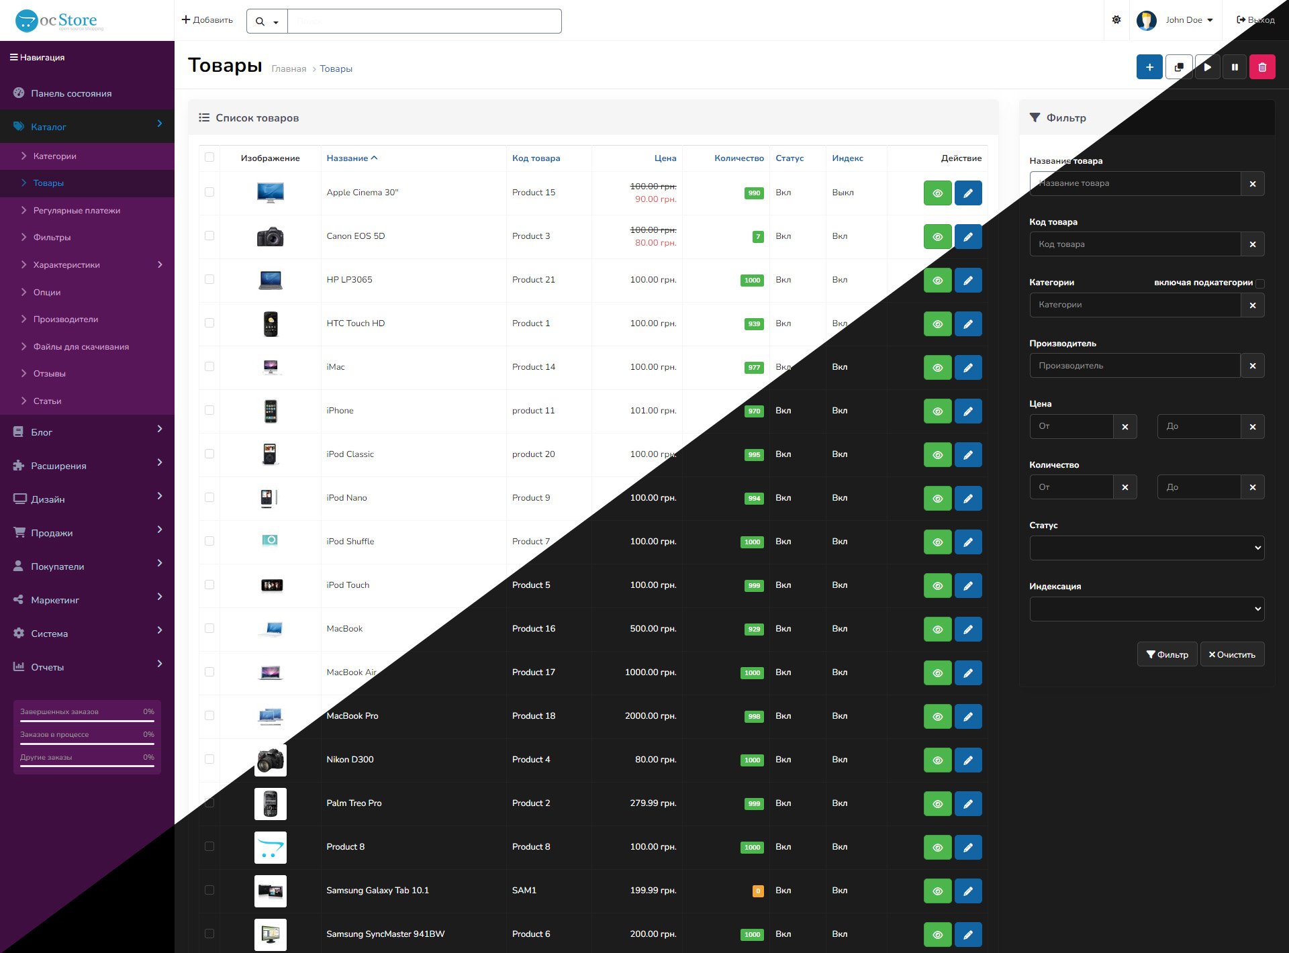The width and height of the screenshot is (1289, 953).
Task: Edit Samsung Galaxy Tab 10.1 pencil button
Action: pos(968,891)
